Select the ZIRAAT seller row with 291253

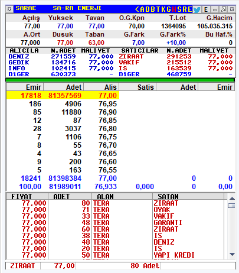[x=176, y=57]
